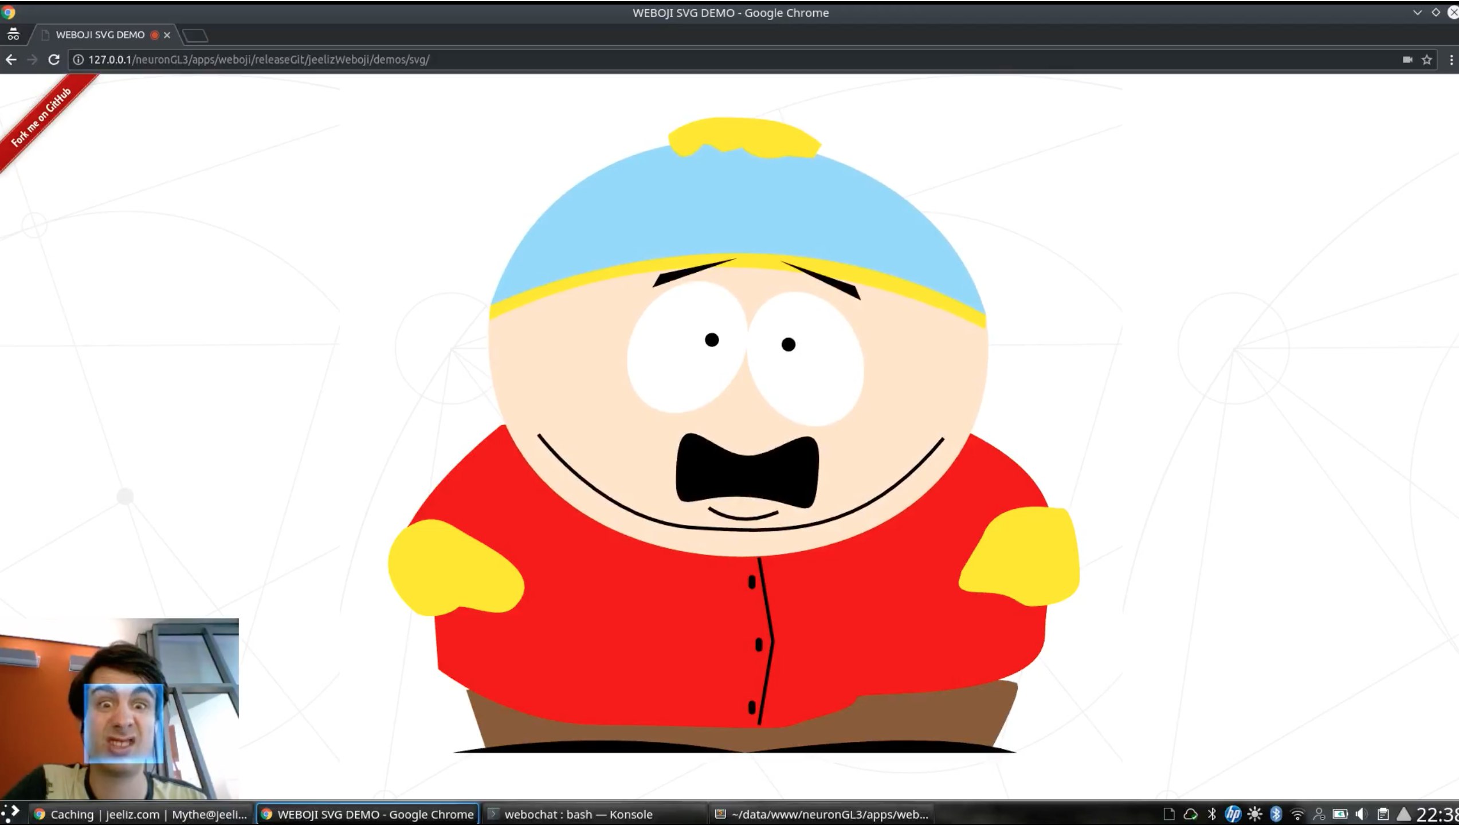The width and height of the screenshot is (1459, 825).
Task: Open a new browser tab
Action: pyautogui.click(x=195, y=36)
